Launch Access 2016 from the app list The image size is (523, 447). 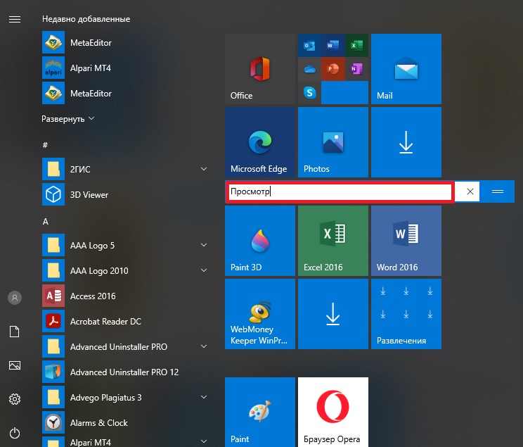tap(125, 296)
